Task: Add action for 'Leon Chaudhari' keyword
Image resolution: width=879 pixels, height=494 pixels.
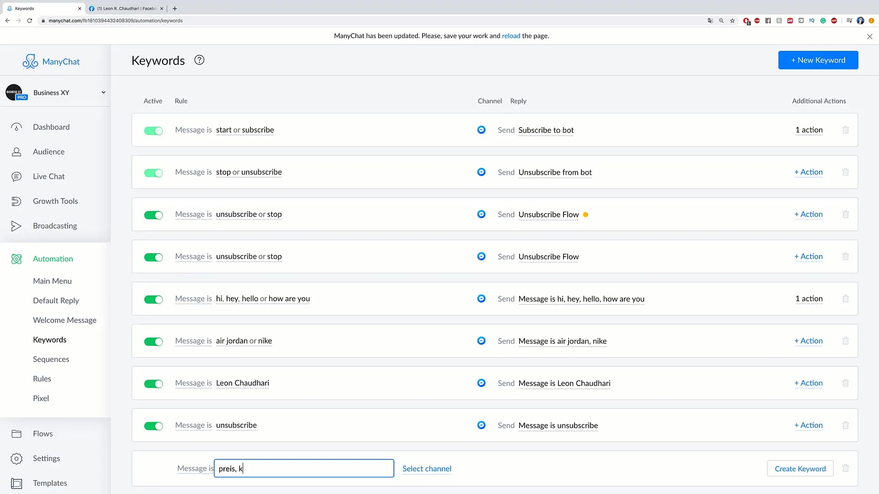Action: [x=808, y=383]
